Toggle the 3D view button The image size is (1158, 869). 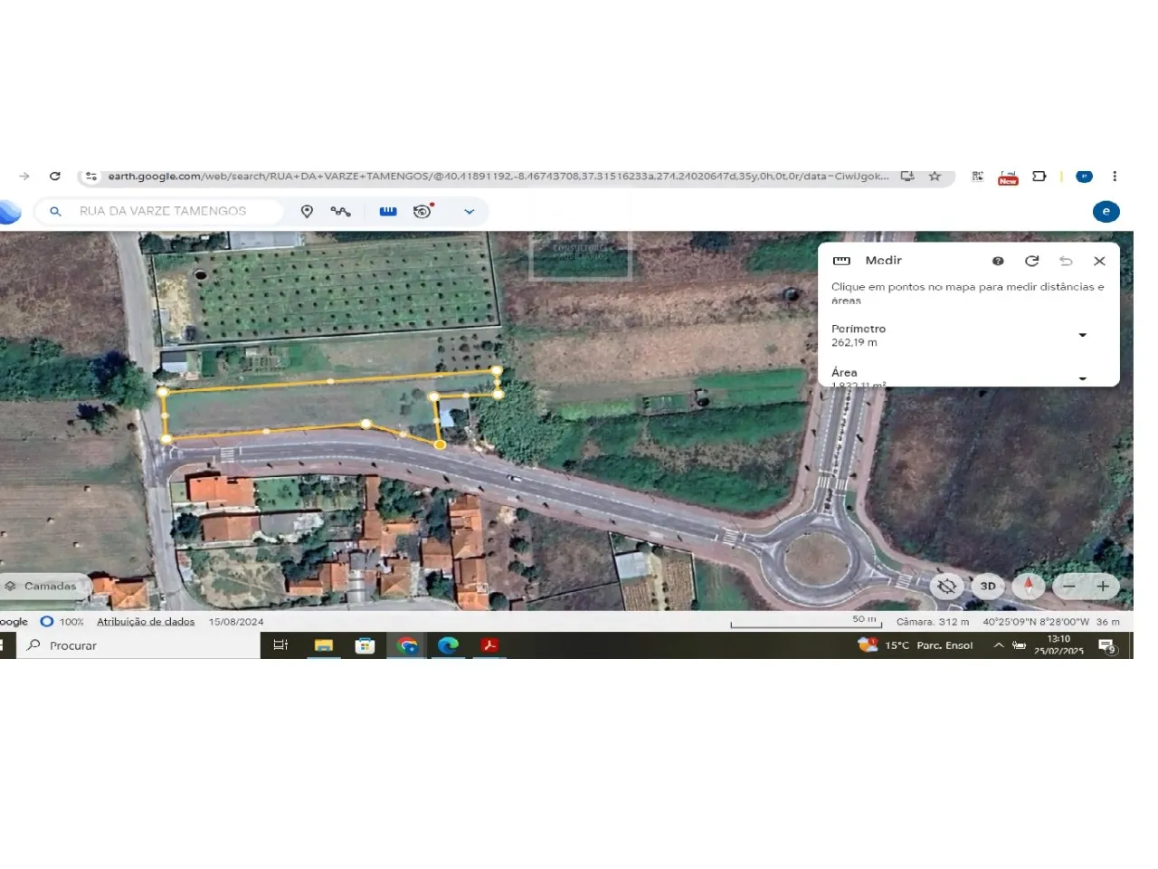(988, 586)
